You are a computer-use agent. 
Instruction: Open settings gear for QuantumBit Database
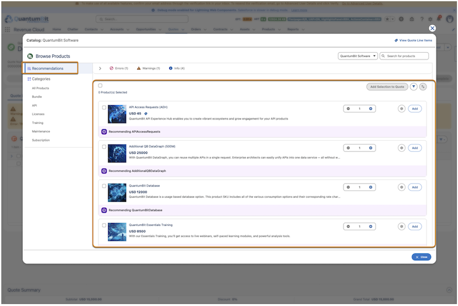pyautogui.click(x=402, y=188)
